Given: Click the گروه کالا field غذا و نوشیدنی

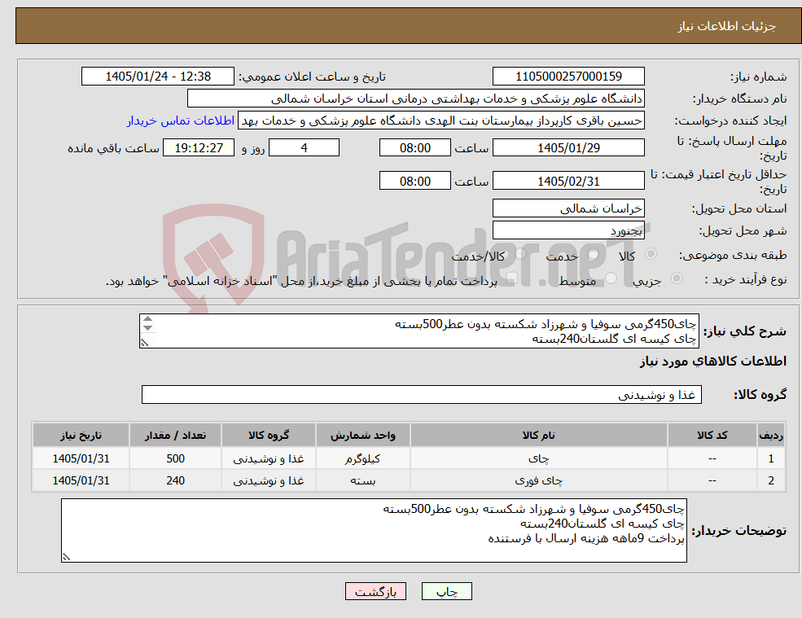Looking at the screenshot, I should tap(422, 394).
